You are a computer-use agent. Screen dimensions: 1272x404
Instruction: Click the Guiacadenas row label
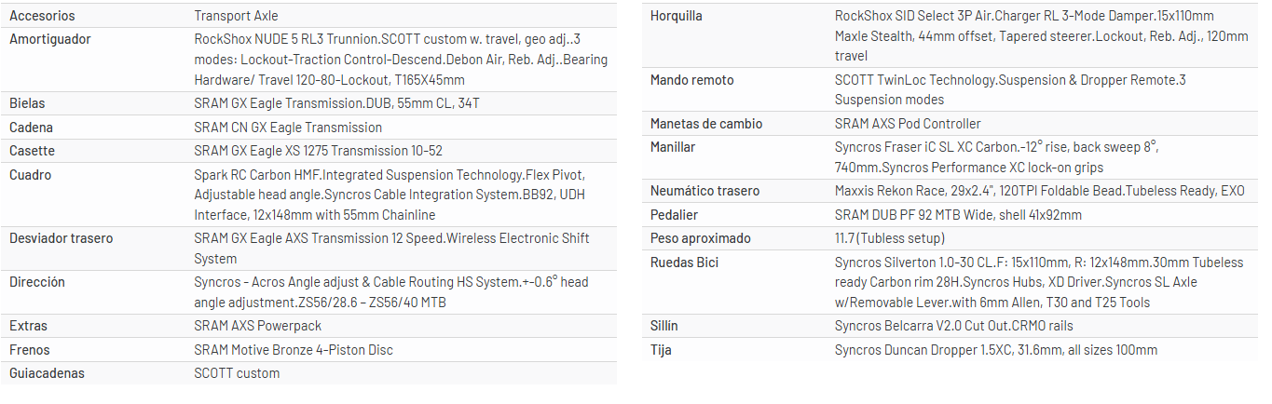tap(47, 373)
